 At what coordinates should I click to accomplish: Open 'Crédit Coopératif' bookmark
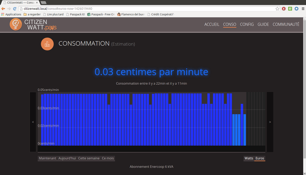161,14
